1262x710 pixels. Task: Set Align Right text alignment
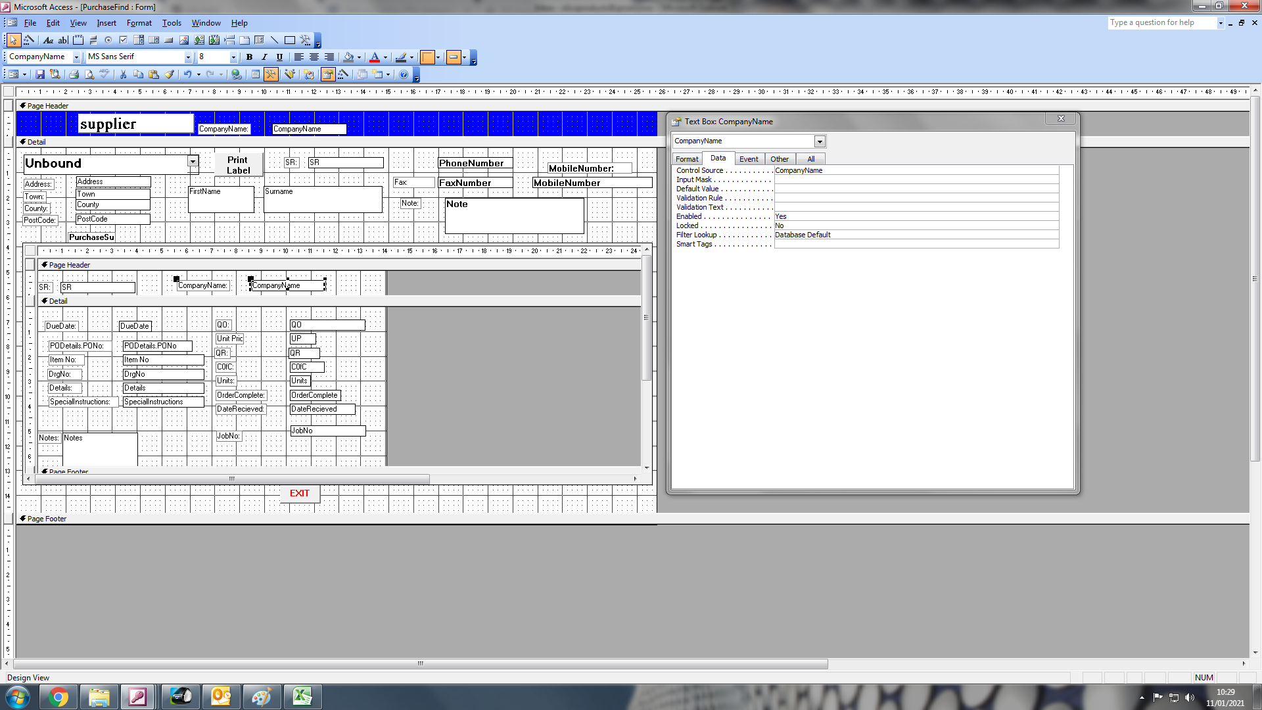pos(329,57)
